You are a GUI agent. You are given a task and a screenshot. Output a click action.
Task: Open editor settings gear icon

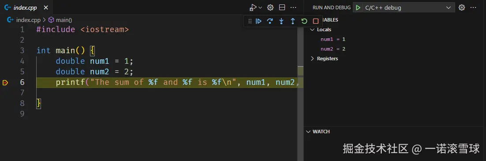(x=270, y=7)
